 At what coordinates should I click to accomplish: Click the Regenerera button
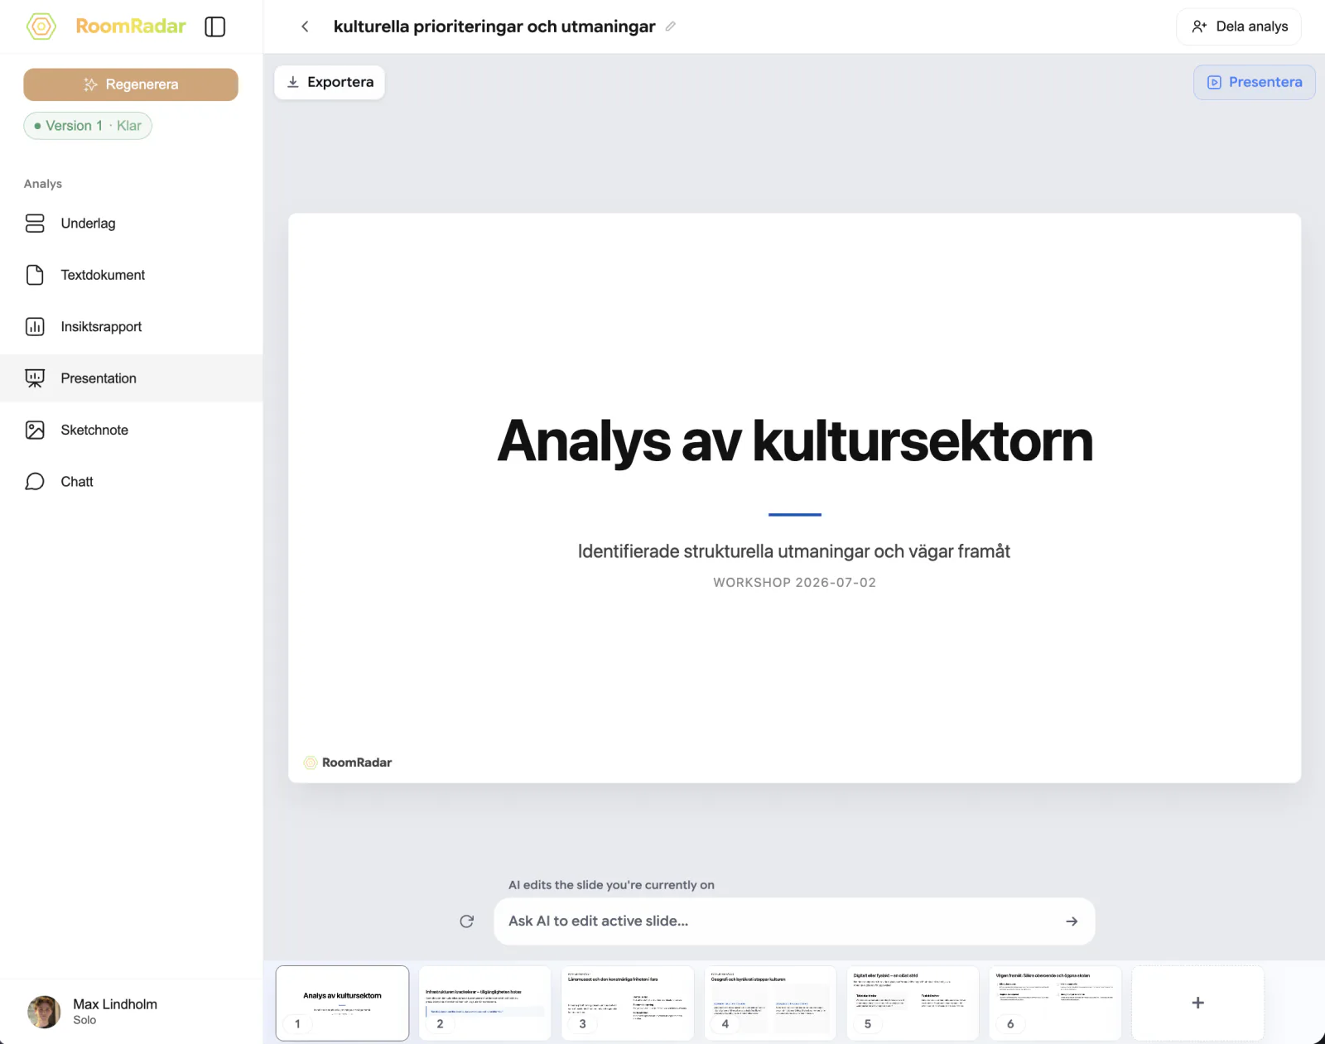131,84
